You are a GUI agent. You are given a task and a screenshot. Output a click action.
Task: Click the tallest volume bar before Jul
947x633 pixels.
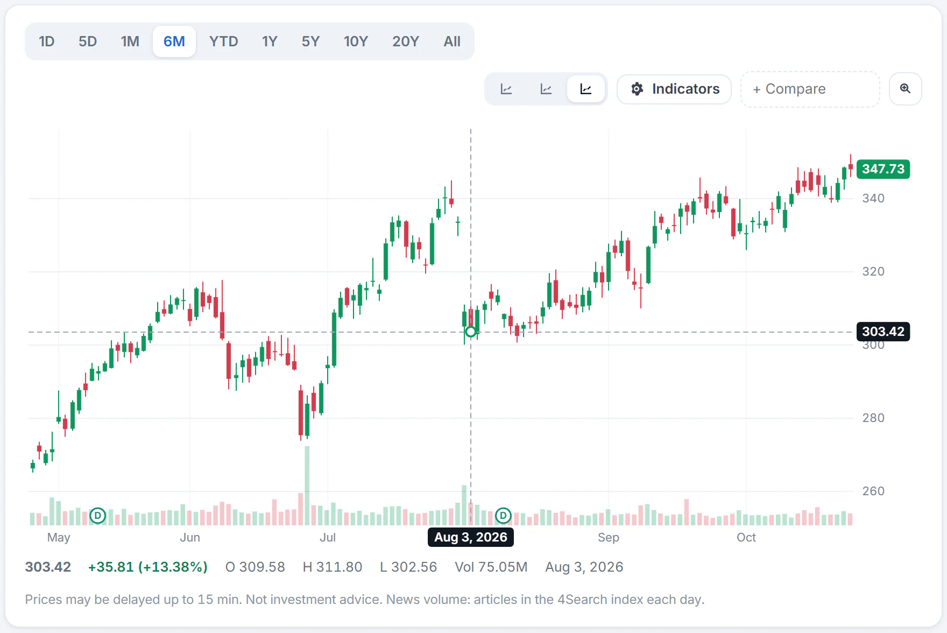(307, 486)
